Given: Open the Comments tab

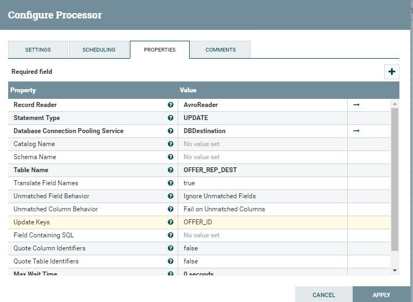Looking at the screenshot, I should pyautogui.click(x=221, y=49).
